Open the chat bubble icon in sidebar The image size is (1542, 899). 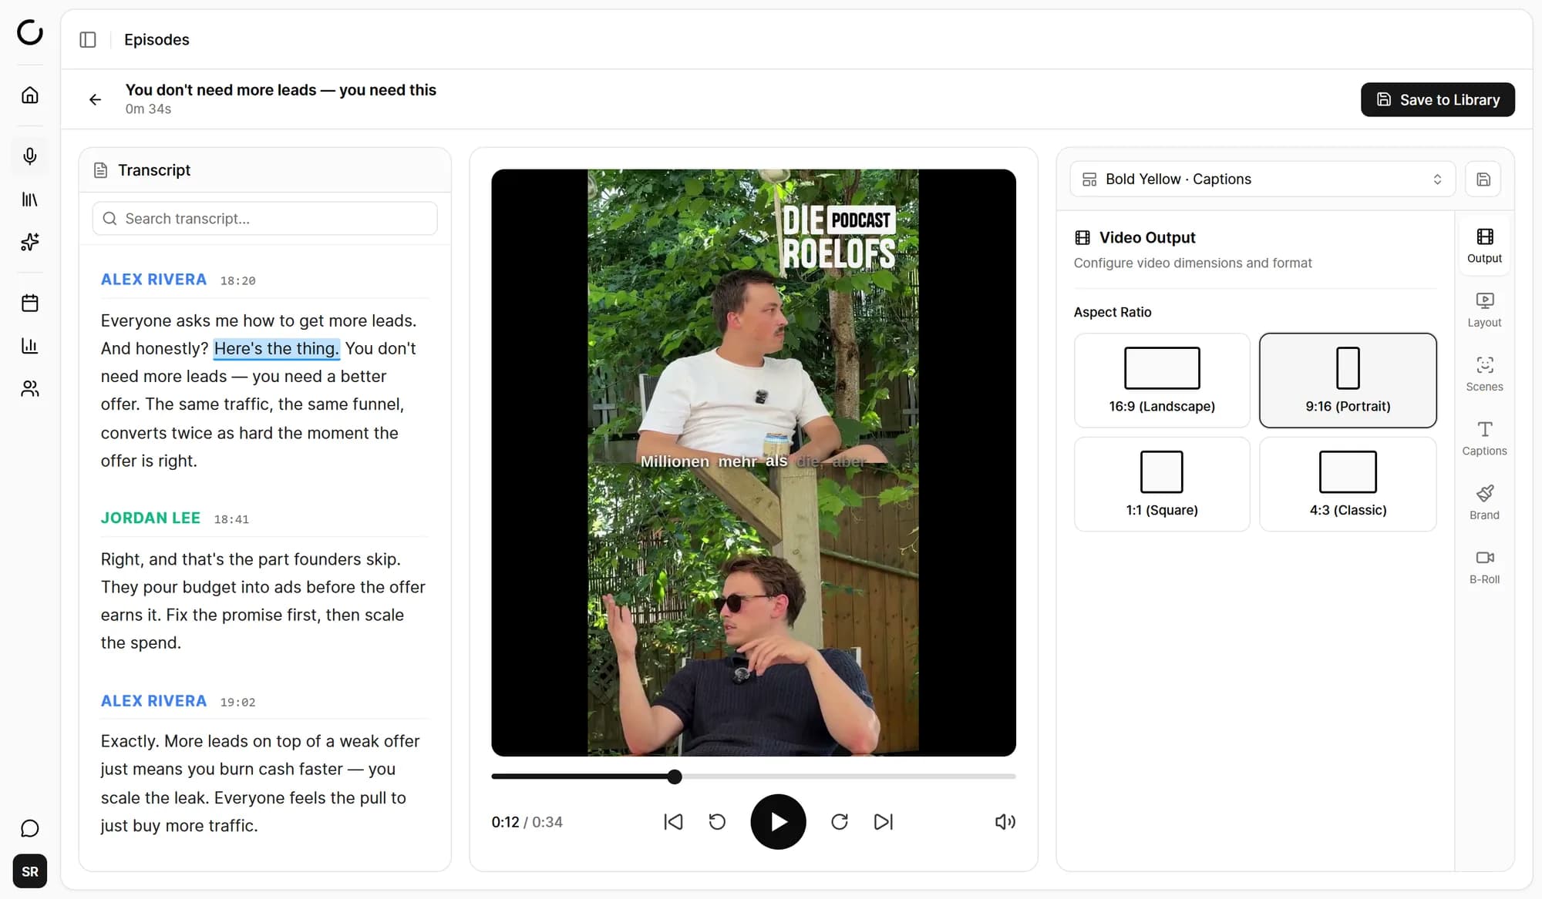tap(30, 828)
